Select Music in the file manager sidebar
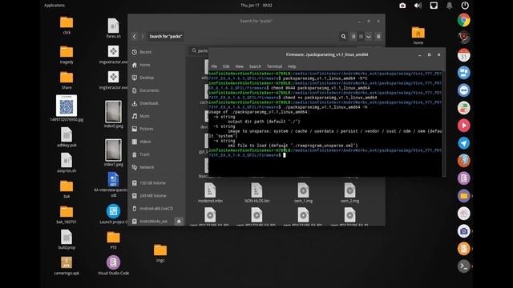Screen dimensions: 513x288 (157, 116)
